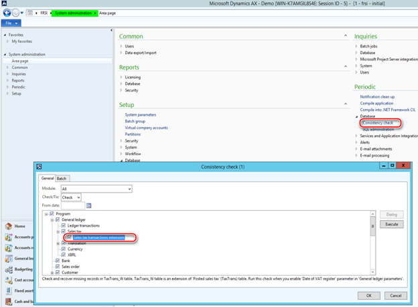This screenshot has width=418, height=307.
Task: Toggle the Bank checkbox
Action: 58,261
